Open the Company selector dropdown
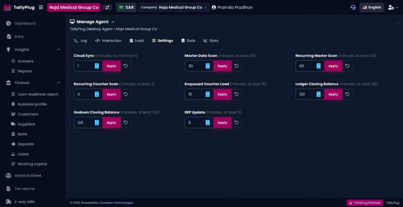The width and height of the screenshot is (403, 207). point(174,7)
